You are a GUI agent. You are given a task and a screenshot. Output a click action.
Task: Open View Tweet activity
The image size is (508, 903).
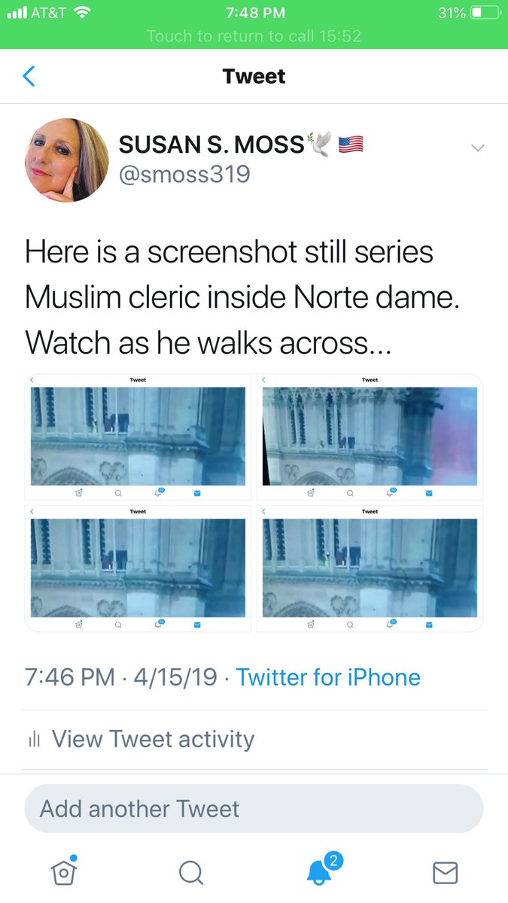coord(153,740)
